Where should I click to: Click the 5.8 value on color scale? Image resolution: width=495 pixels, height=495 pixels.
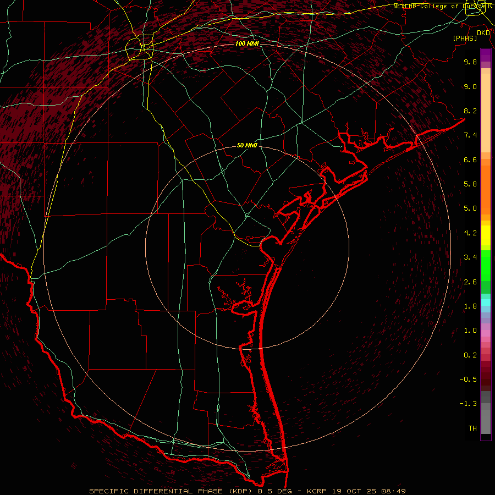(470, 184)
